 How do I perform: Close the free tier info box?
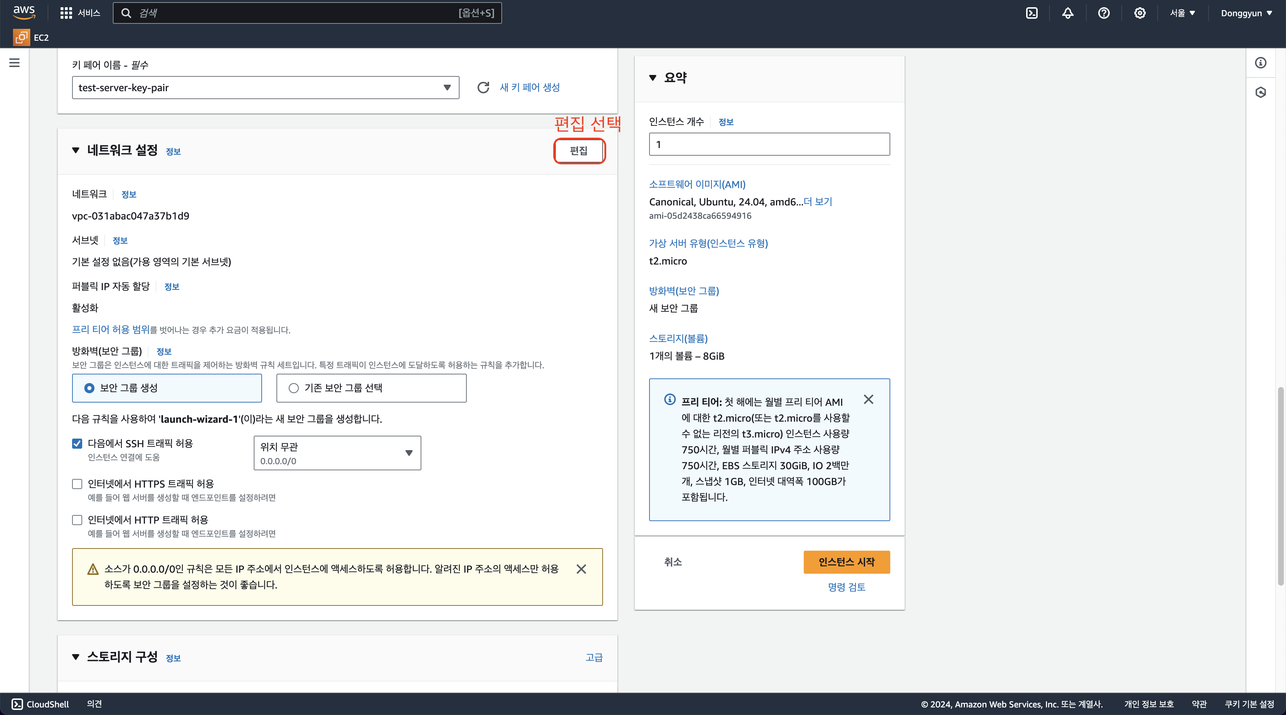point(868,399)
